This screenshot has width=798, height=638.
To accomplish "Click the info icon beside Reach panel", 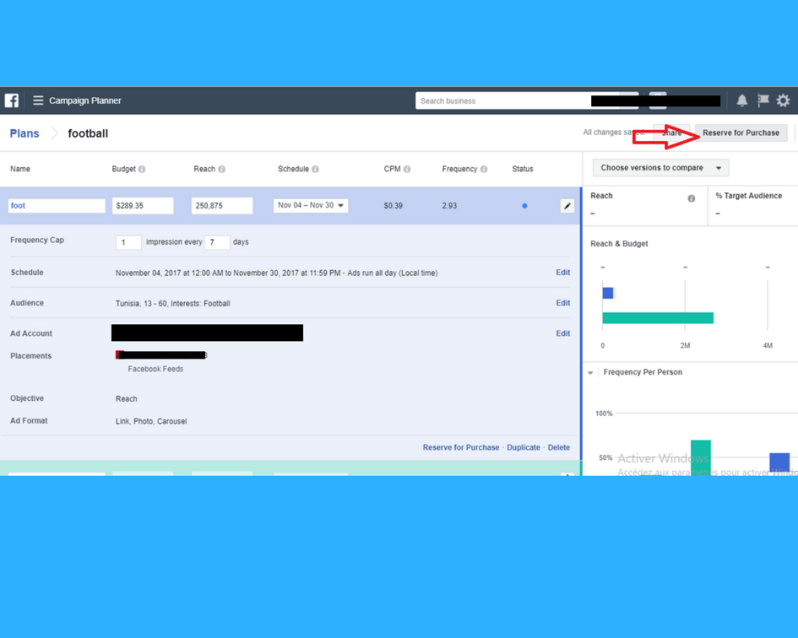I will tap(691, 198).
